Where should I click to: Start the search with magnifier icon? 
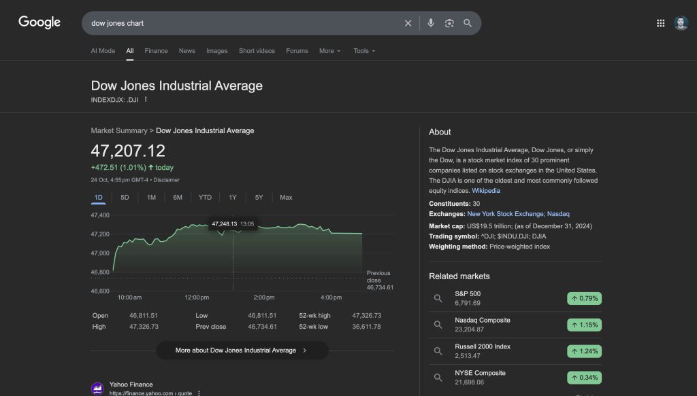(468, 22)
